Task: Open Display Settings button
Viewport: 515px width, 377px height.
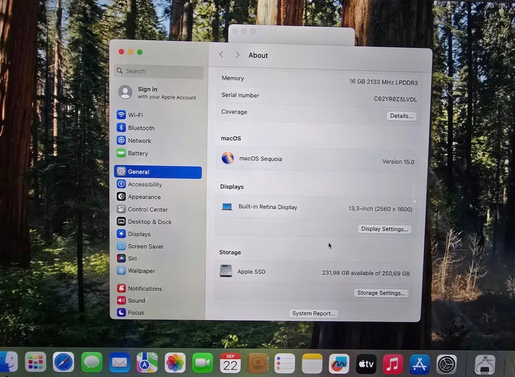Action: click(x=384, y=229)
